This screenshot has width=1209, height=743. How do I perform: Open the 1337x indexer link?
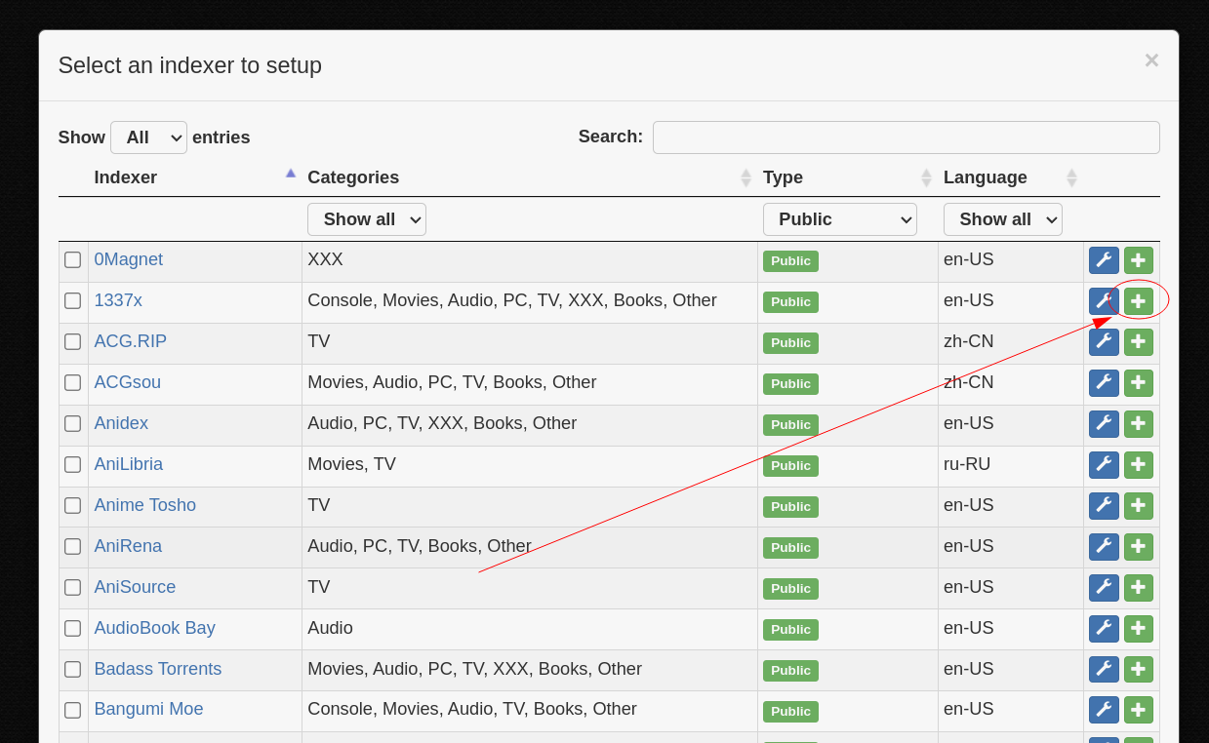point(118,300)
